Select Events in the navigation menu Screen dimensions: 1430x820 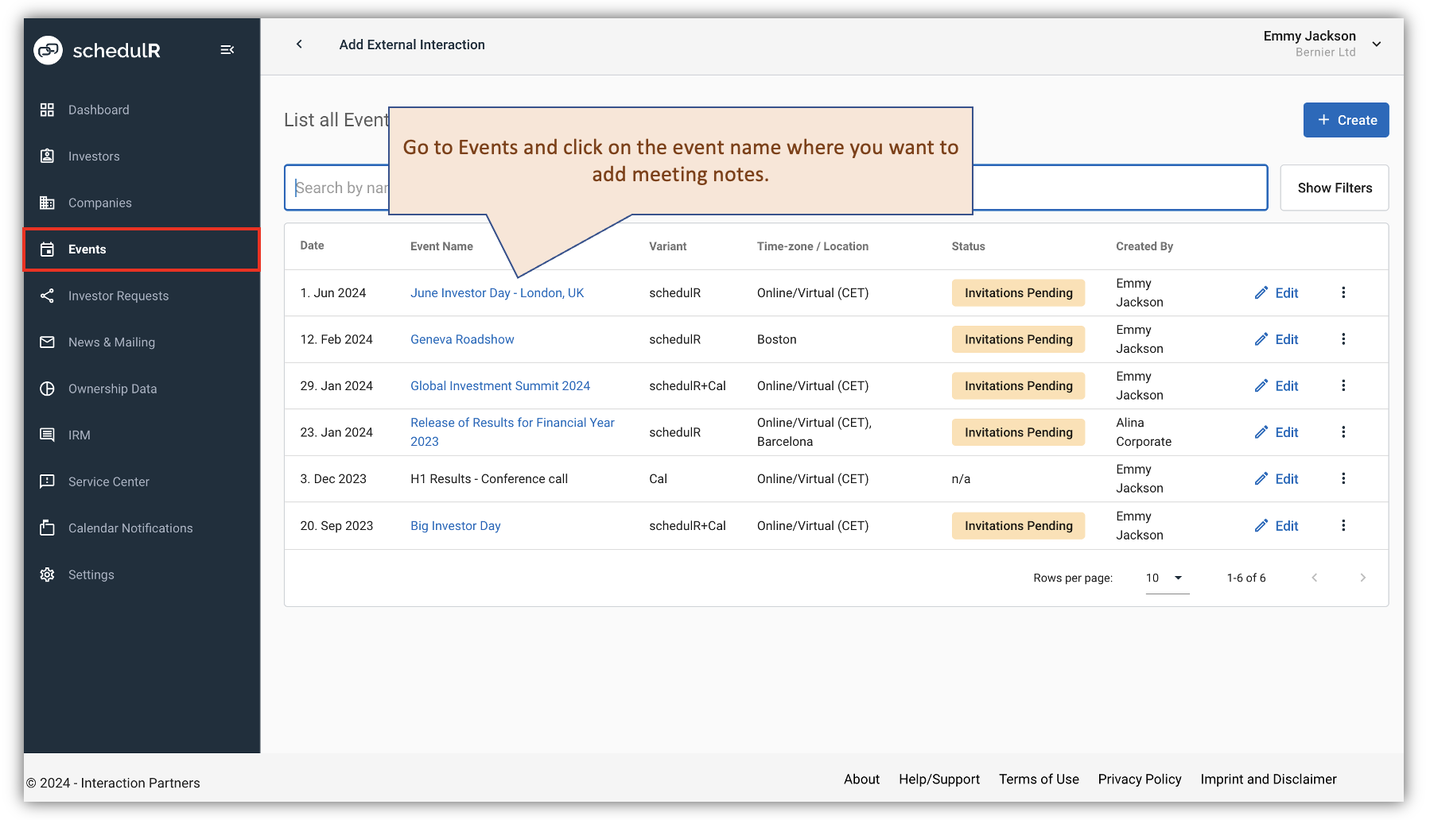[x=87, y=249]
